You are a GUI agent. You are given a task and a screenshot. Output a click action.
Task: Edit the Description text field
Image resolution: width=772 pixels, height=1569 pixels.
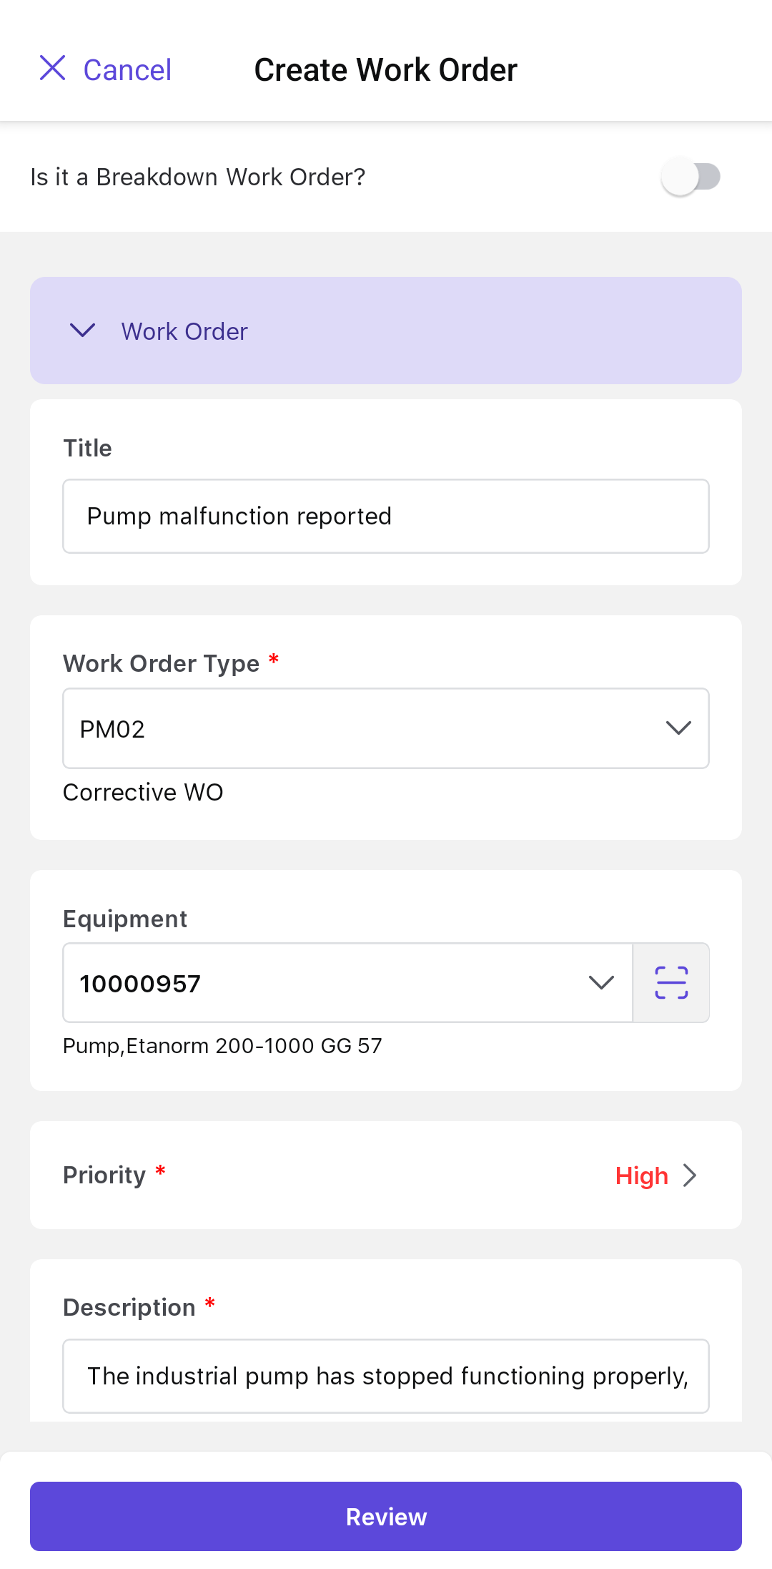(x=386, y=1377)
